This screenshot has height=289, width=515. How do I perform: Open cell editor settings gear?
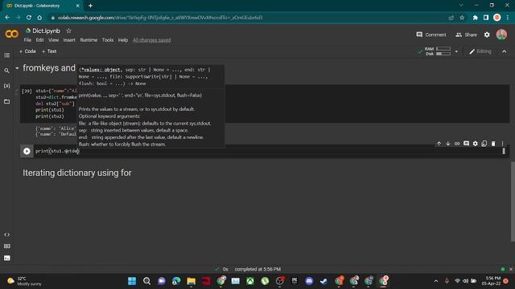[475, 144]
